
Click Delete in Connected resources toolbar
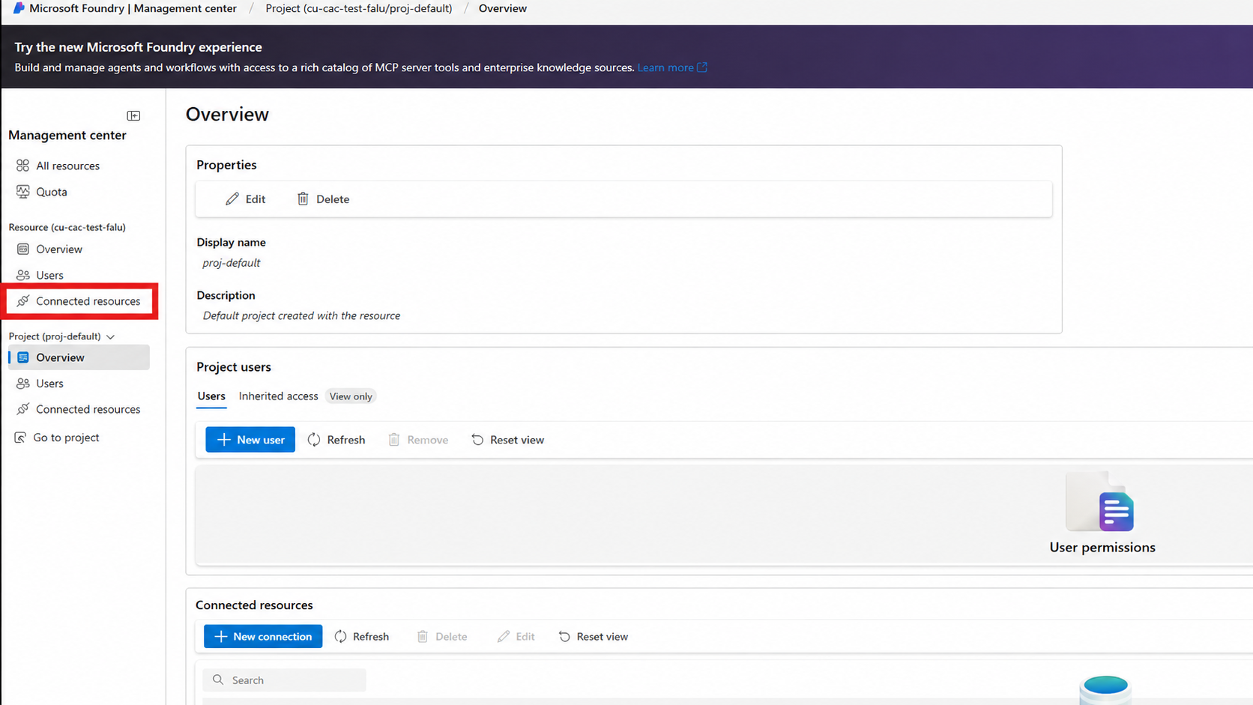[x=442, y=637]
